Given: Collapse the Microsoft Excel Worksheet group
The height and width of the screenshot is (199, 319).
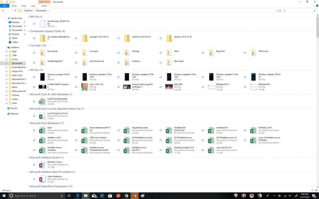Looking at the screenshot, I should (x=29, y=123).
